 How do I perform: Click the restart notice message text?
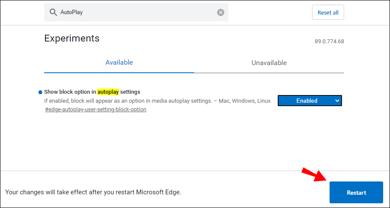coord(93,192)
